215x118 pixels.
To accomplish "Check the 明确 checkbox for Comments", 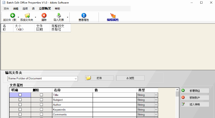I will [x=20, y=114].
